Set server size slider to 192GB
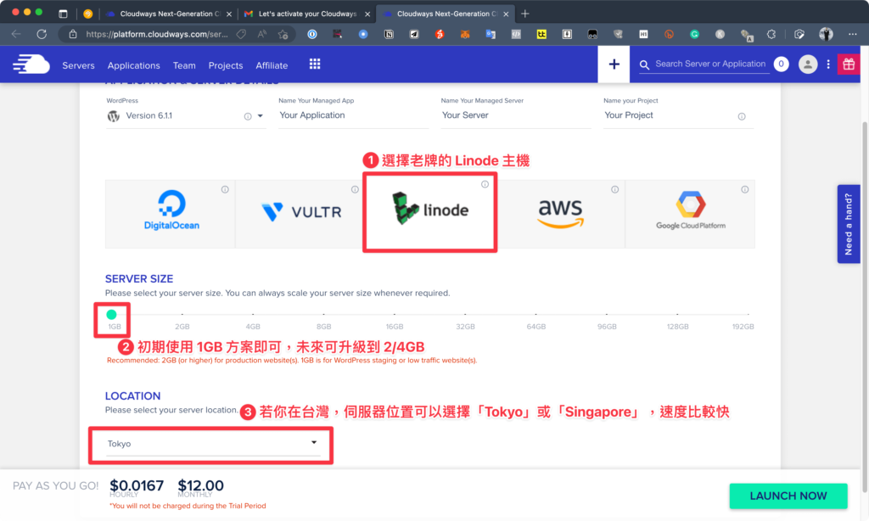This screenshot has height=521, width=869. [748, 315]
